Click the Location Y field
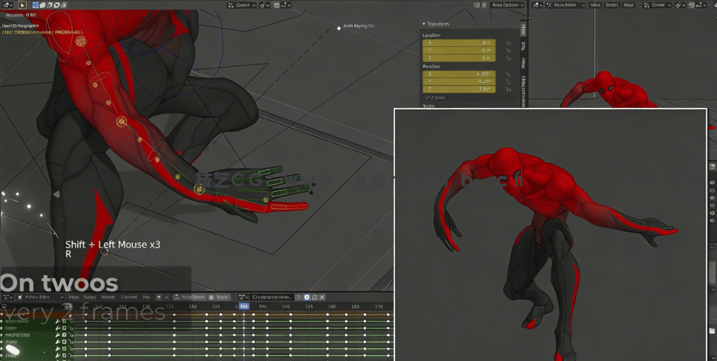 point(458,50)
